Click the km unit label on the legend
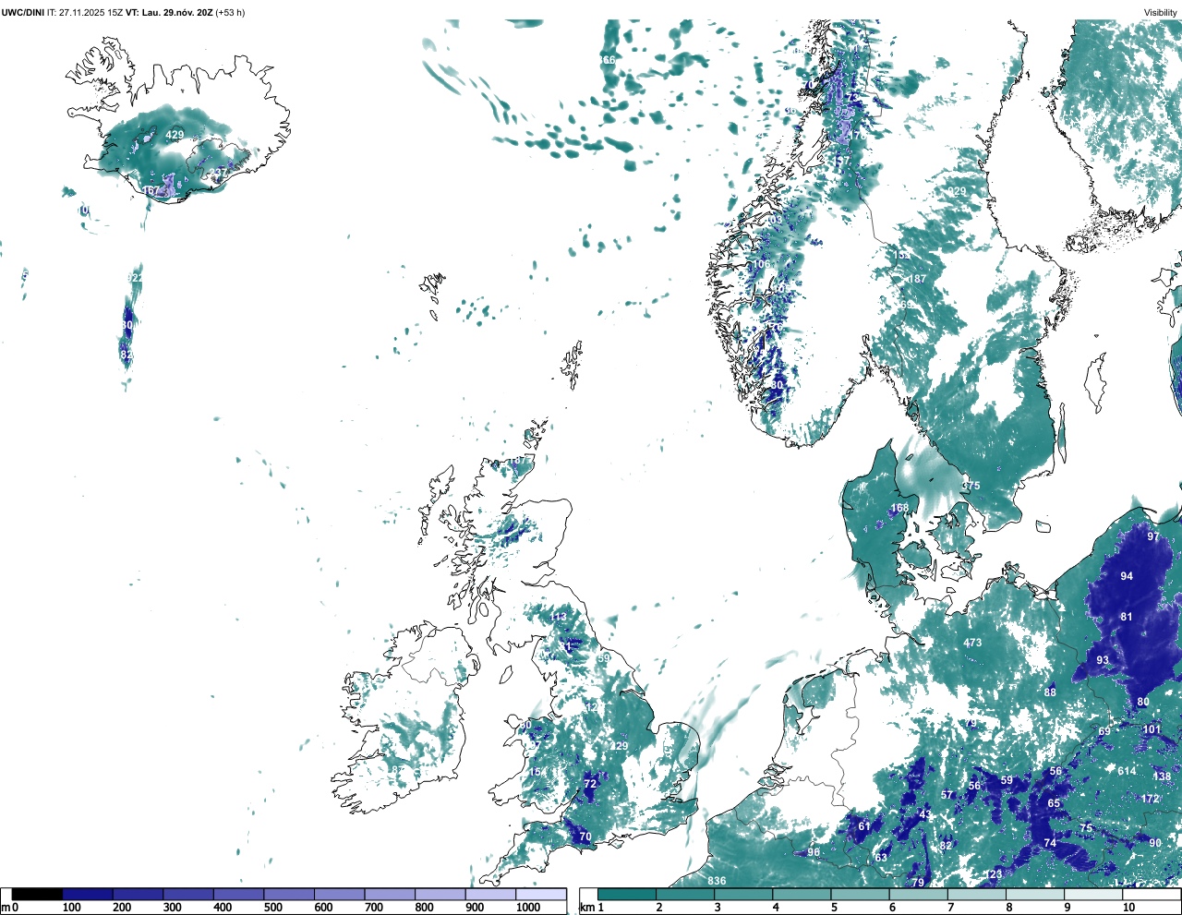This screenshot has width=1182, height=915. coord(586,908)
